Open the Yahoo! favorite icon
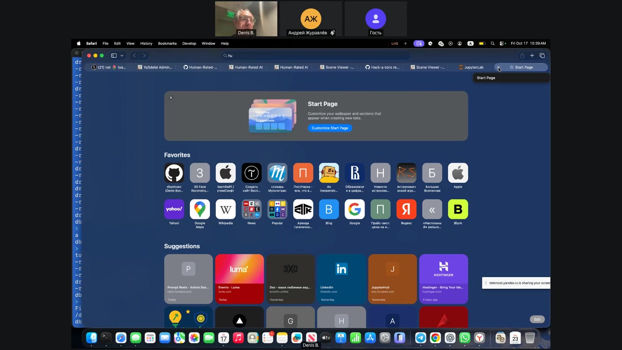Screen dimensions: 622x350 tap(174, 210)
